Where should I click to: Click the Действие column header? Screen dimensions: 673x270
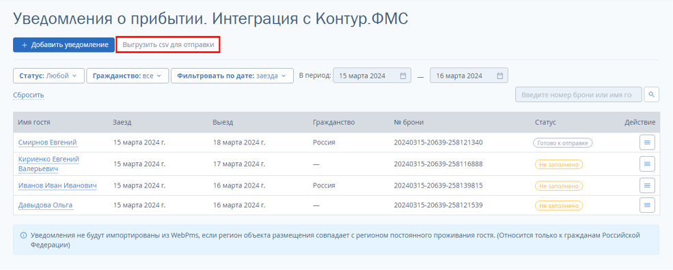pyautogui.click(x=640, y=123)
